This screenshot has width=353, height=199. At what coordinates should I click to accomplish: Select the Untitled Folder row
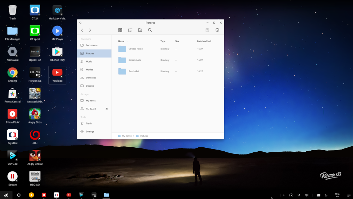pos(168,49)
